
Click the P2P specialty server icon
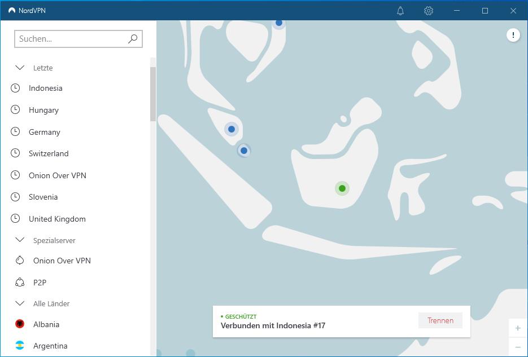point(20,283)
